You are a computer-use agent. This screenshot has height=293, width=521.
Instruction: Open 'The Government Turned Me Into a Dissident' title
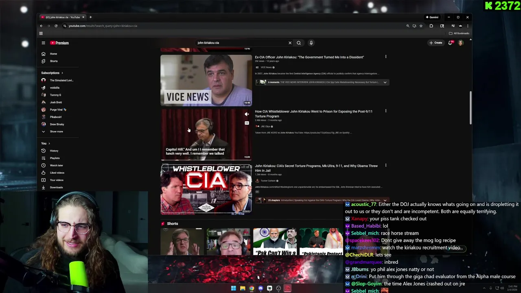pos(309,57)
